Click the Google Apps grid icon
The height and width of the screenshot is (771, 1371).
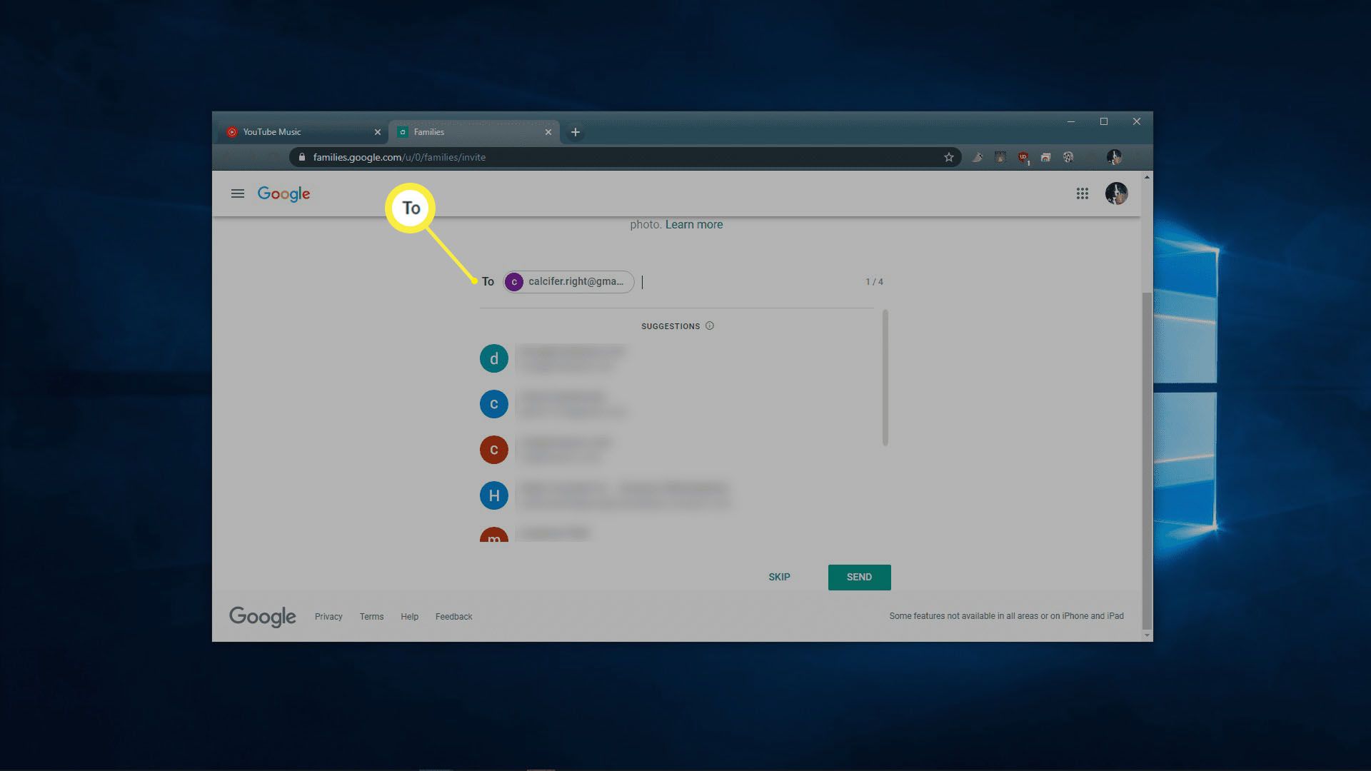[x=1082, y=193]
